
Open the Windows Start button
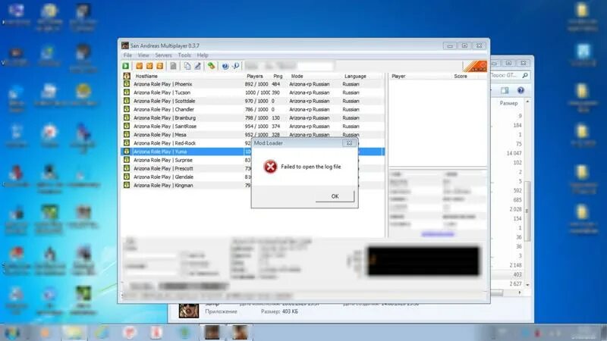pyautogui.click(x=12, y=333)
